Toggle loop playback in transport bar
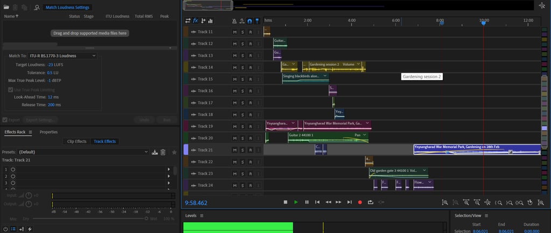This screenshot has height=233, width=551. tap(370, 202)
